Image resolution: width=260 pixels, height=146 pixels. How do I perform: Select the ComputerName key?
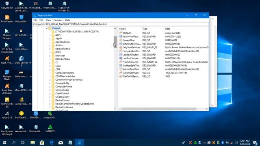click(64, 86)
